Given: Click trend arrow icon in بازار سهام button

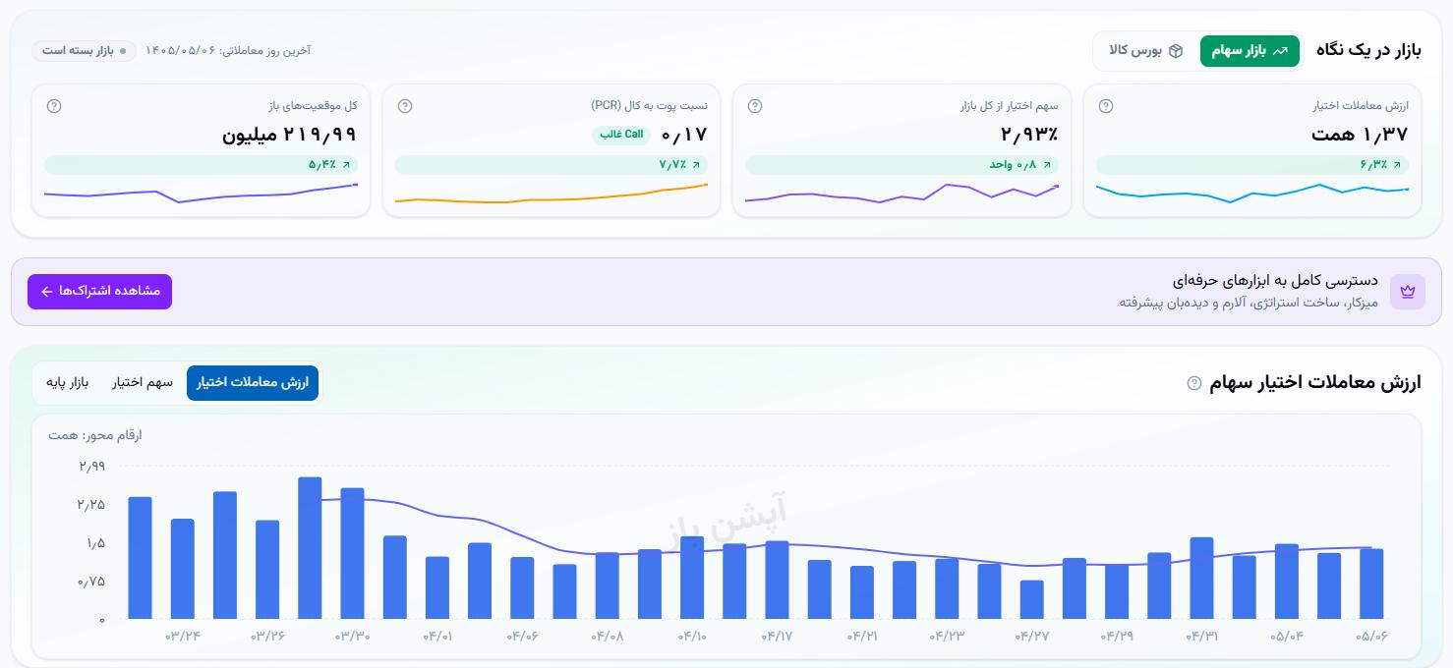Looking at the screenshot, I should pyautogui.click(x=1280, y=51).
